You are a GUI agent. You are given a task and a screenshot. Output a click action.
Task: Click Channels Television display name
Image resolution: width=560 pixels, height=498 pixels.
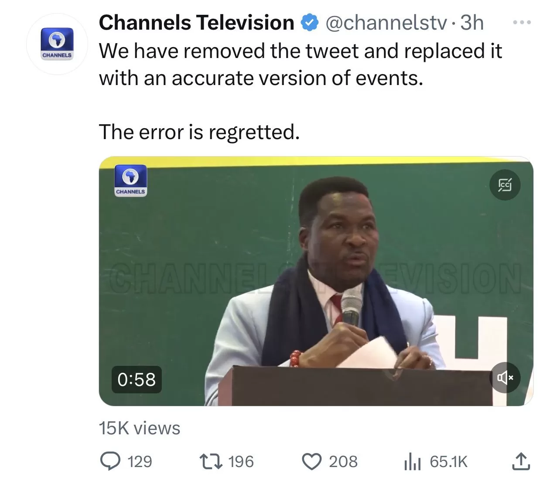[x=196, y=22]
